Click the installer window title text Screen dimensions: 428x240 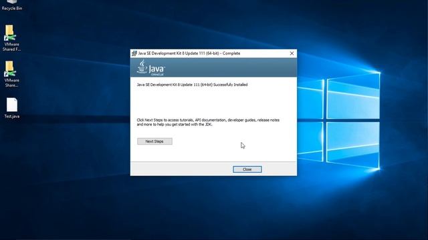tap(189, 53)
